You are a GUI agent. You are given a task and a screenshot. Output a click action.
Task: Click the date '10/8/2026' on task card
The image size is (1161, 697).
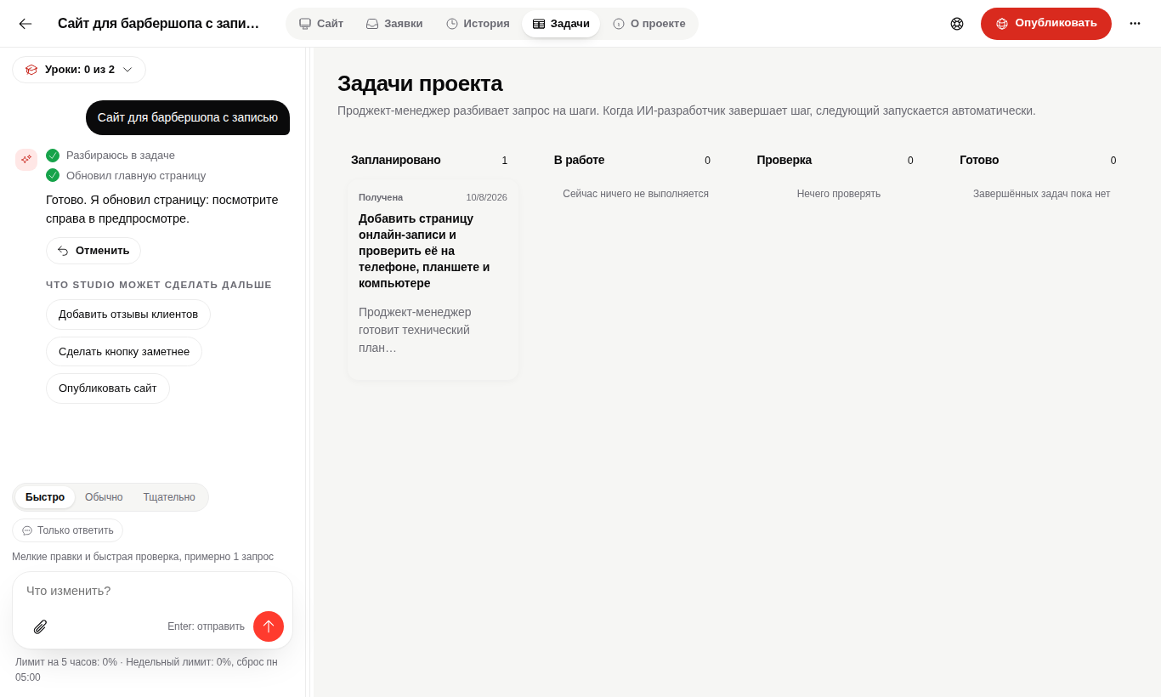(x=486, y=197)
